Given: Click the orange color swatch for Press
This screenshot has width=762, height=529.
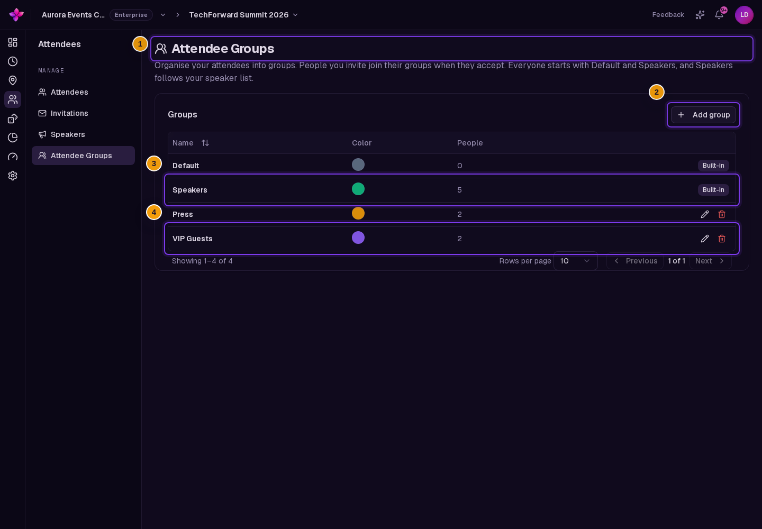Looking at the screenshot, I should (358, 213).
